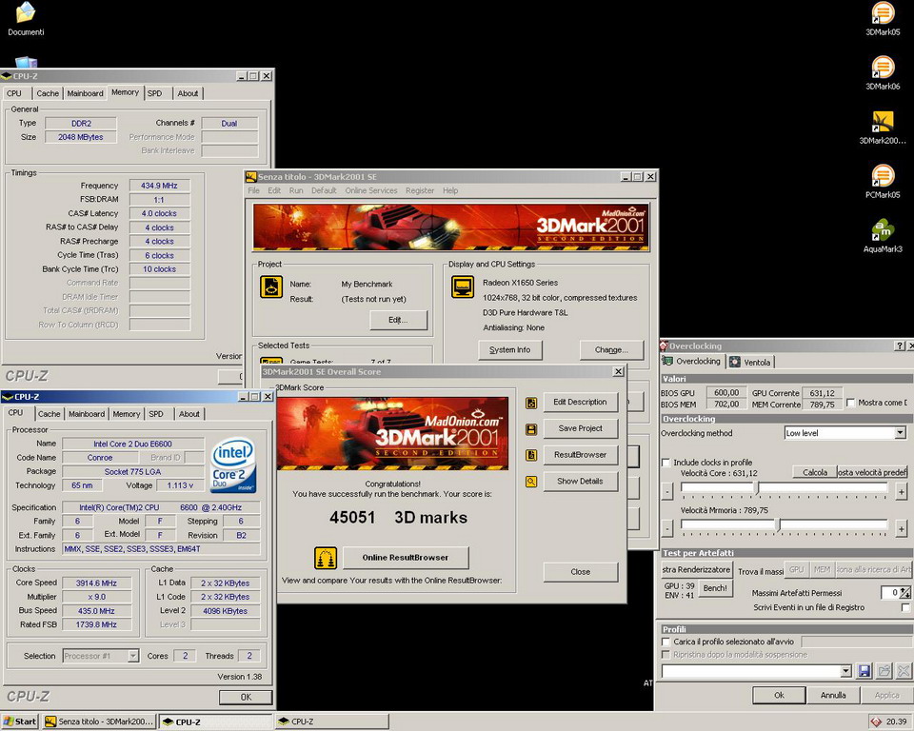
Task: Click the Velocità Core slider handle
Action: pyautogui.click(x=757, y=488)
